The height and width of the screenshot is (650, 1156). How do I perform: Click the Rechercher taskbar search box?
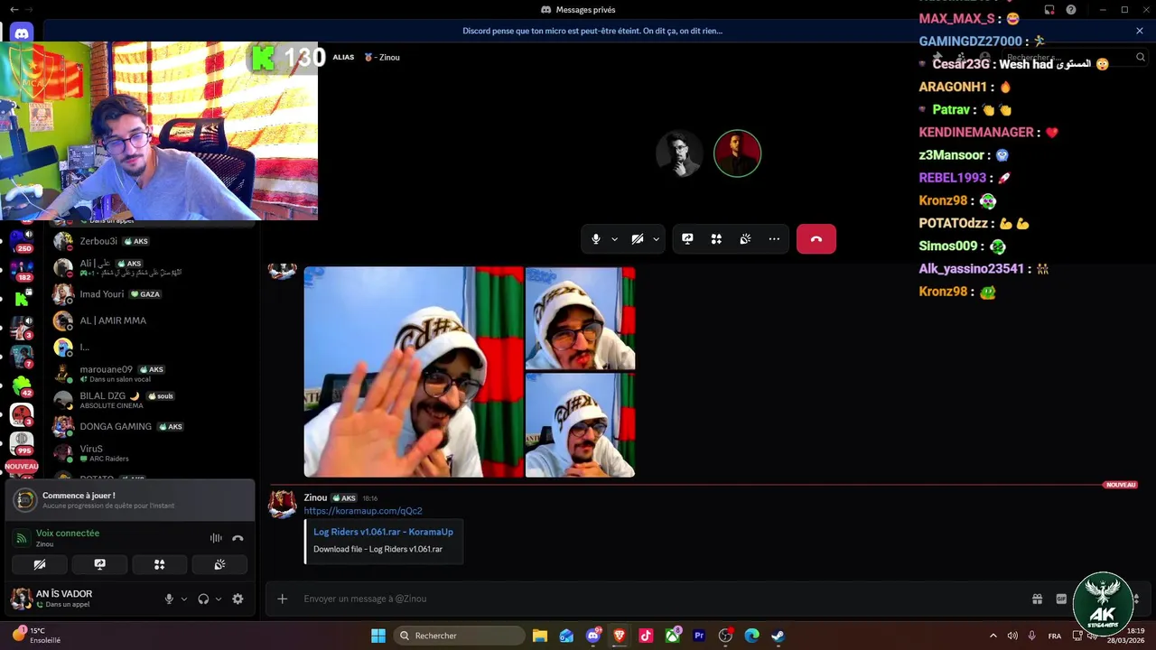[460, 636]
